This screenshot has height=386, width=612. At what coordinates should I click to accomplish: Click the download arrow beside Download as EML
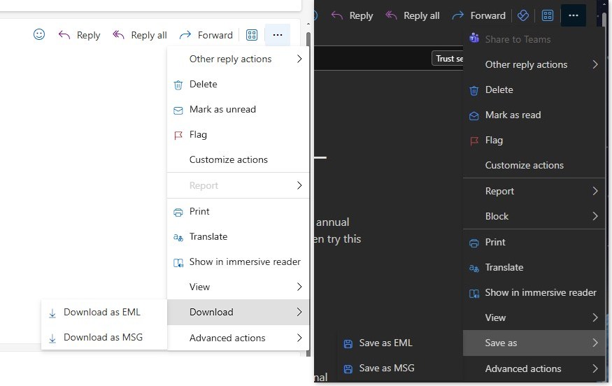(x=52, y=313)
